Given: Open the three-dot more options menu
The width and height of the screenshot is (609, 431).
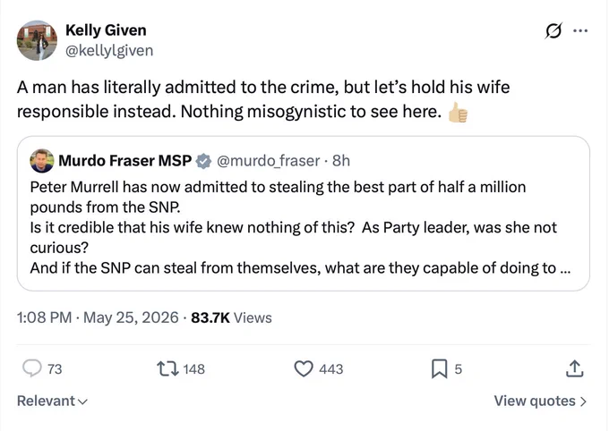Looking at the screenshot, I should (580, 30).
